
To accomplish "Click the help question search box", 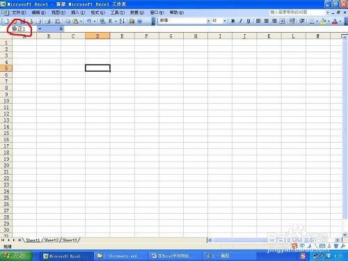I will tap(297, 12).
